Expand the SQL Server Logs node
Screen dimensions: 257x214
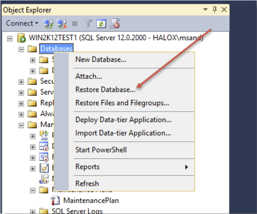(x=33, y=212)
